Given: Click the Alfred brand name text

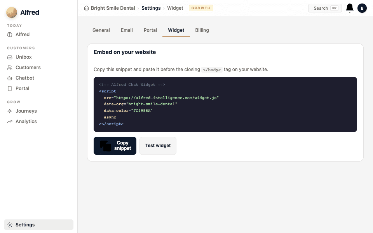Looking at the screenshot, I should click(30, 12).
